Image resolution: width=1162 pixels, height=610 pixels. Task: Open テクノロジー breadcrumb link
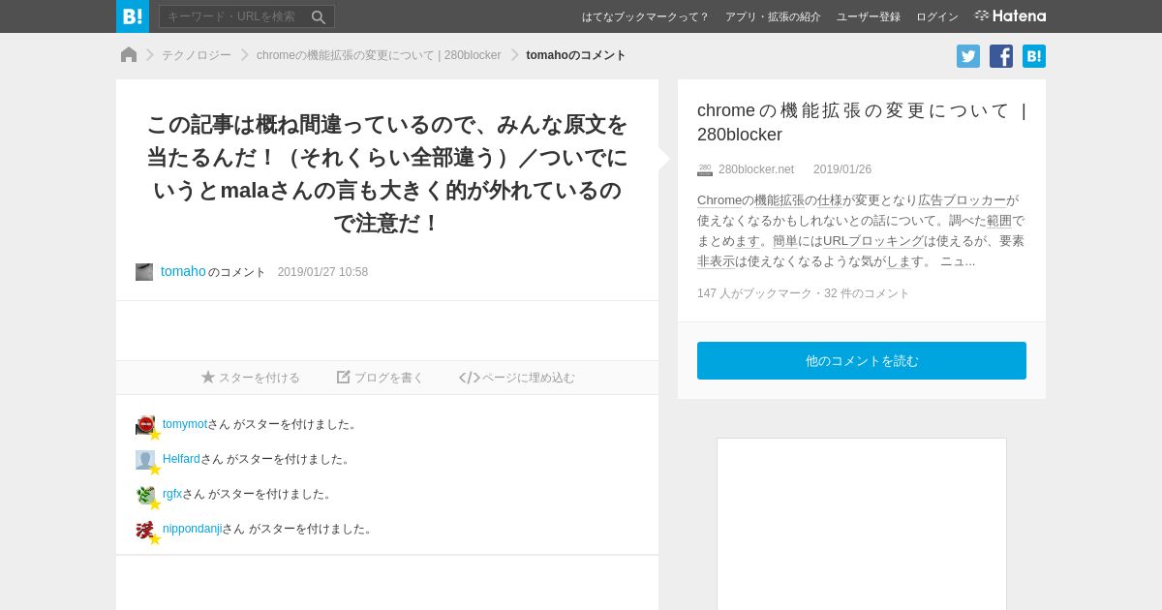pyautogui.click(x=197, y=55)
